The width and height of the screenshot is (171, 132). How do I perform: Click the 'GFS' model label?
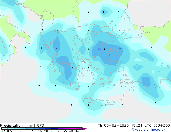point(40,126)
